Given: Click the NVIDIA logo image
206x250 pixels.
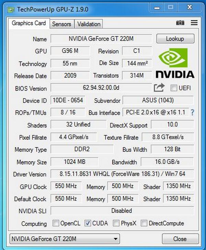Looking at the screenshot, I should point(175,63).
